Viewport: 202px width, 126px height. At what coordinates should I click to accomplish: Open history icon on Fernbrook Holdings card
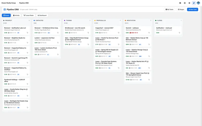click(x=28, y=84)
